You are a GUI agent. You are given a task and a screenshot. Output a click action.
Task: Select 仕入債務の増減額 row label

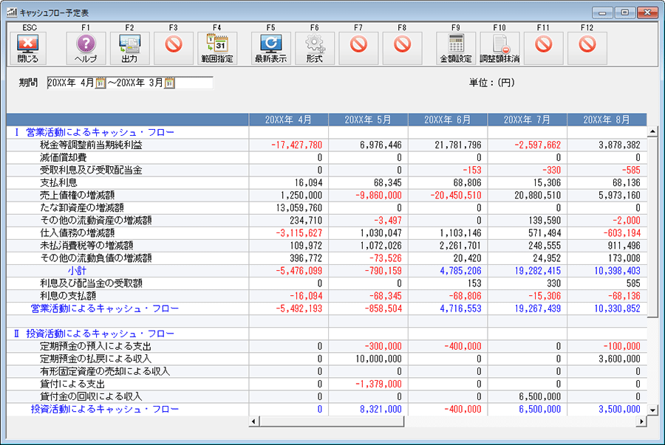click(77, 233)
